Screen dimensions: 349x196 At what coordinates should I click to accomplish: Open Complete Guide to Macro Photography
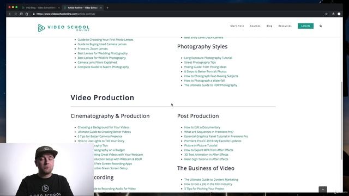pyautogui.click(x=103, y=67)
